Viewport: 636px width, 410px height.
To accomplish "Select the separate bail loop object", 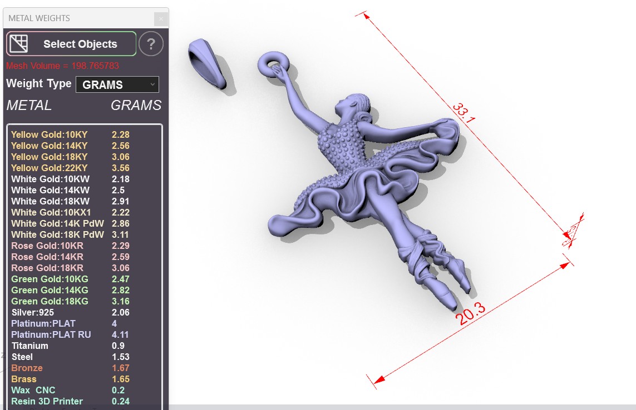I will coord(207,63).
